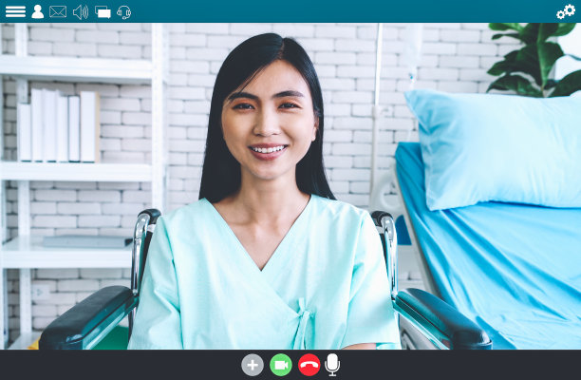Expand the three-line navigation menu

(15, 11)
